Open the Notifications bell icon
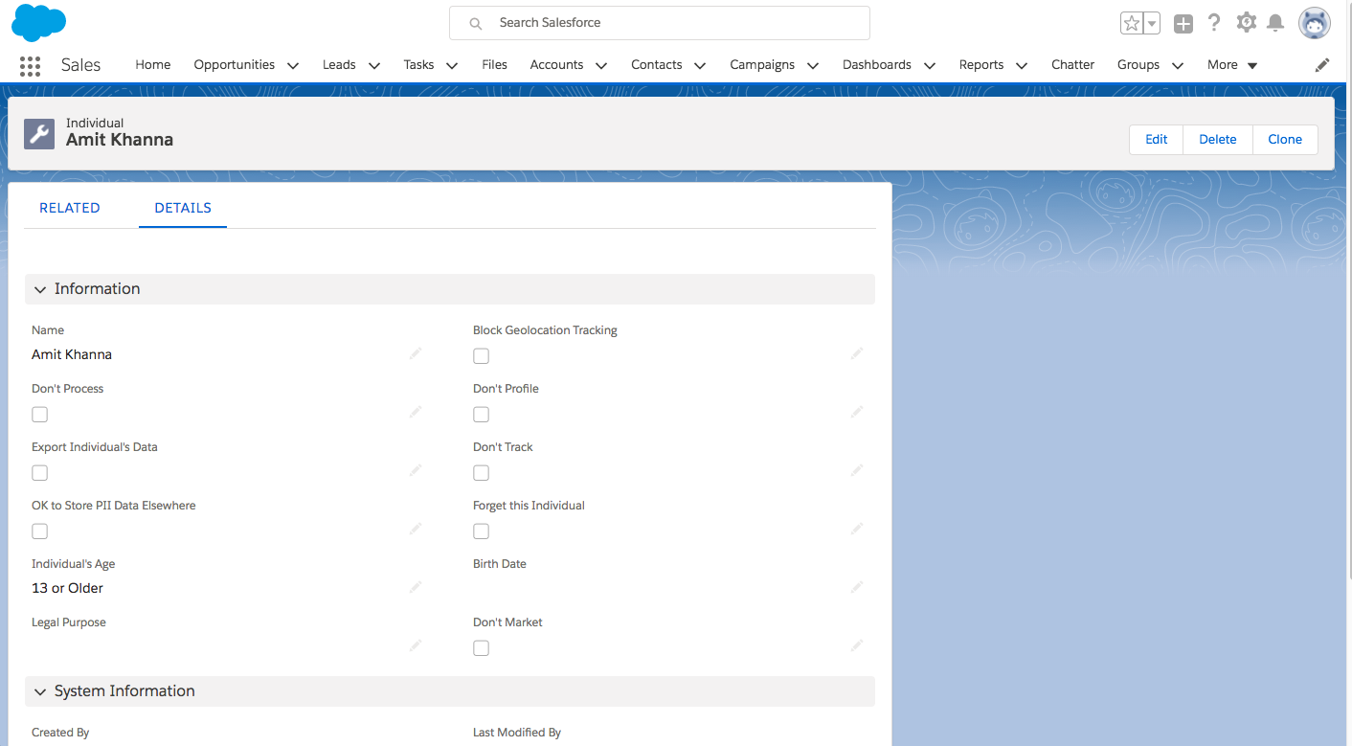 (1275, 23)
